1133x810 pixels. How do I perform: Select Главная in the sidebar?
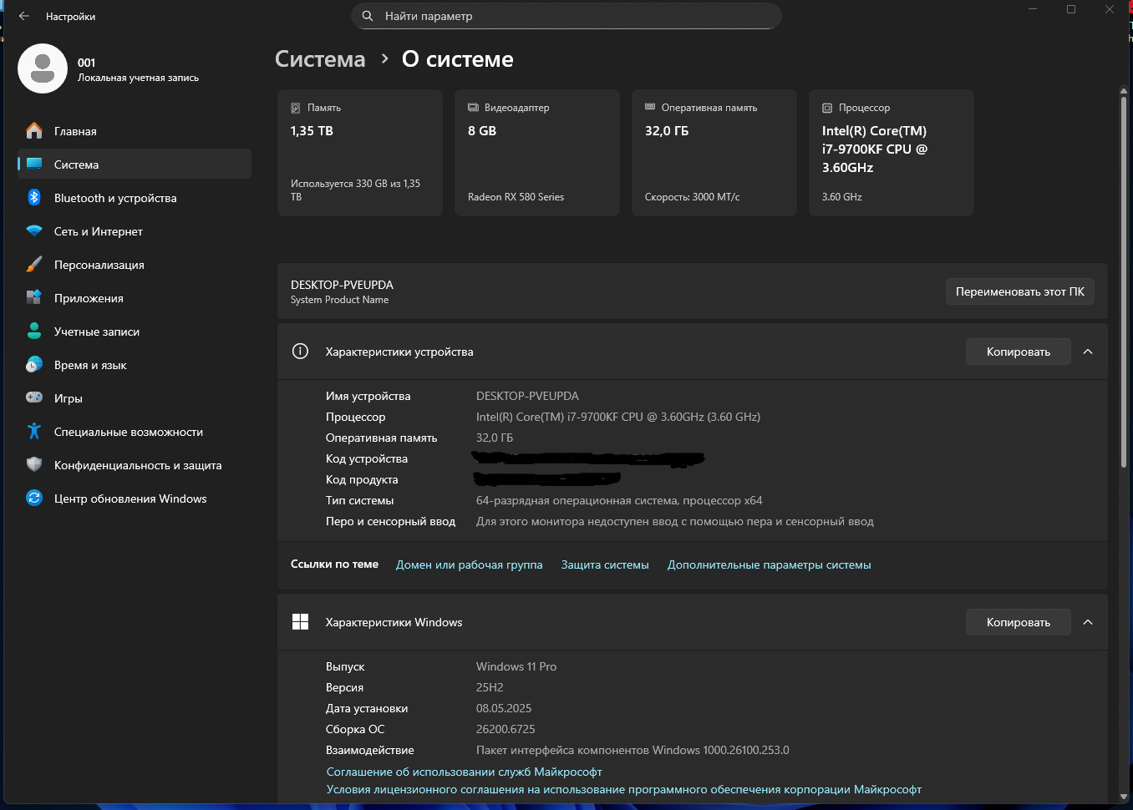[x=75, y=131]
